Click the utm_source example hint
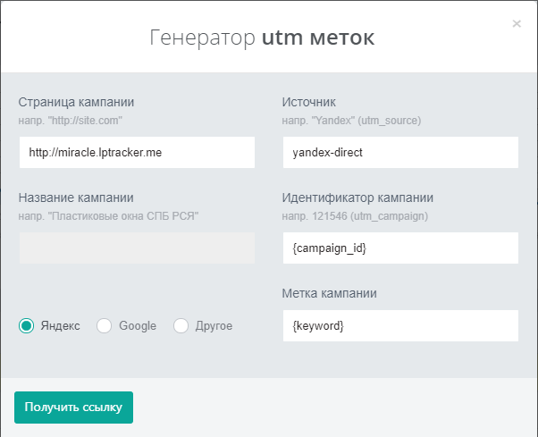 pyautogui.click(x=351, y=121)
